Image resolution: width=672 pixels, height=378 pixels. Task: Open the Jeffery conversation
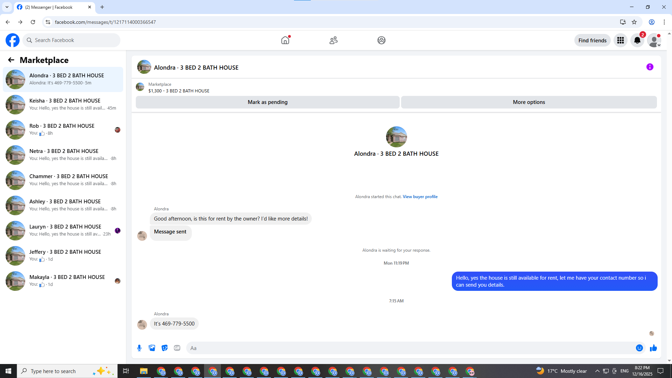[63, 256]
